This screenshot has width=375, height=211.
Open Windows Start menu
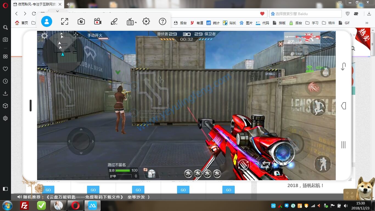click(x=7, y=206)
